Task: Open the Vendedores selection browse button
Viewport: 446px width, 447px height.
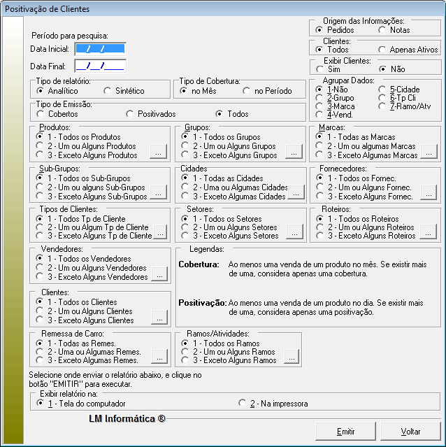Action: pos(159,274)
